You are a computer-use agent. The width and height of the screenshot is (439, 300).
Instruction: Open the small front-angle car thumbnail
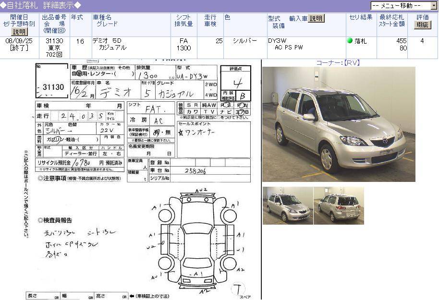tap(288, 206)
